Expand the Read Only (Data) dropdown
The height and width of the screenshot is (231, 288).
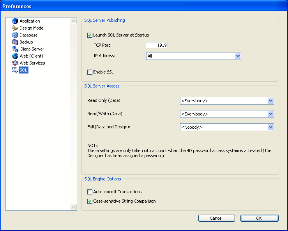coord(270,101)
